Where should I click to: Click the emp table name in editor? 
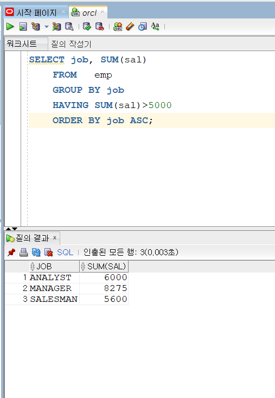point(103,75)
